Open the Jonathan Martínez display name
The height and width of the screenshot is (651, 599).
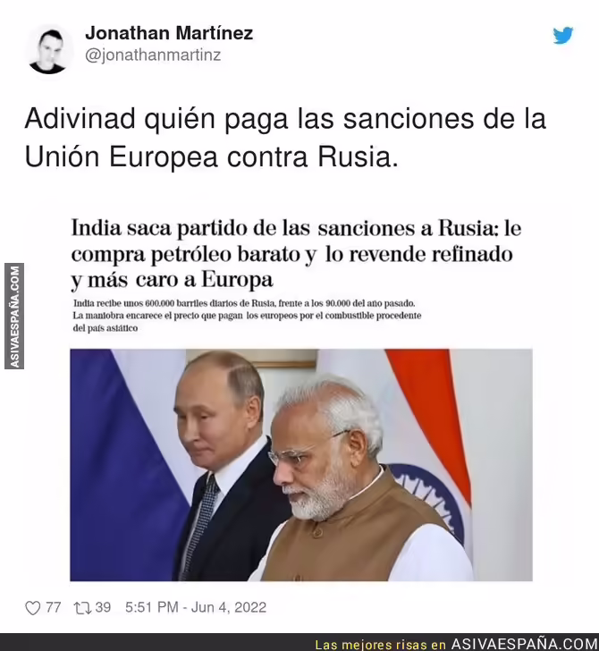(169, 33)
